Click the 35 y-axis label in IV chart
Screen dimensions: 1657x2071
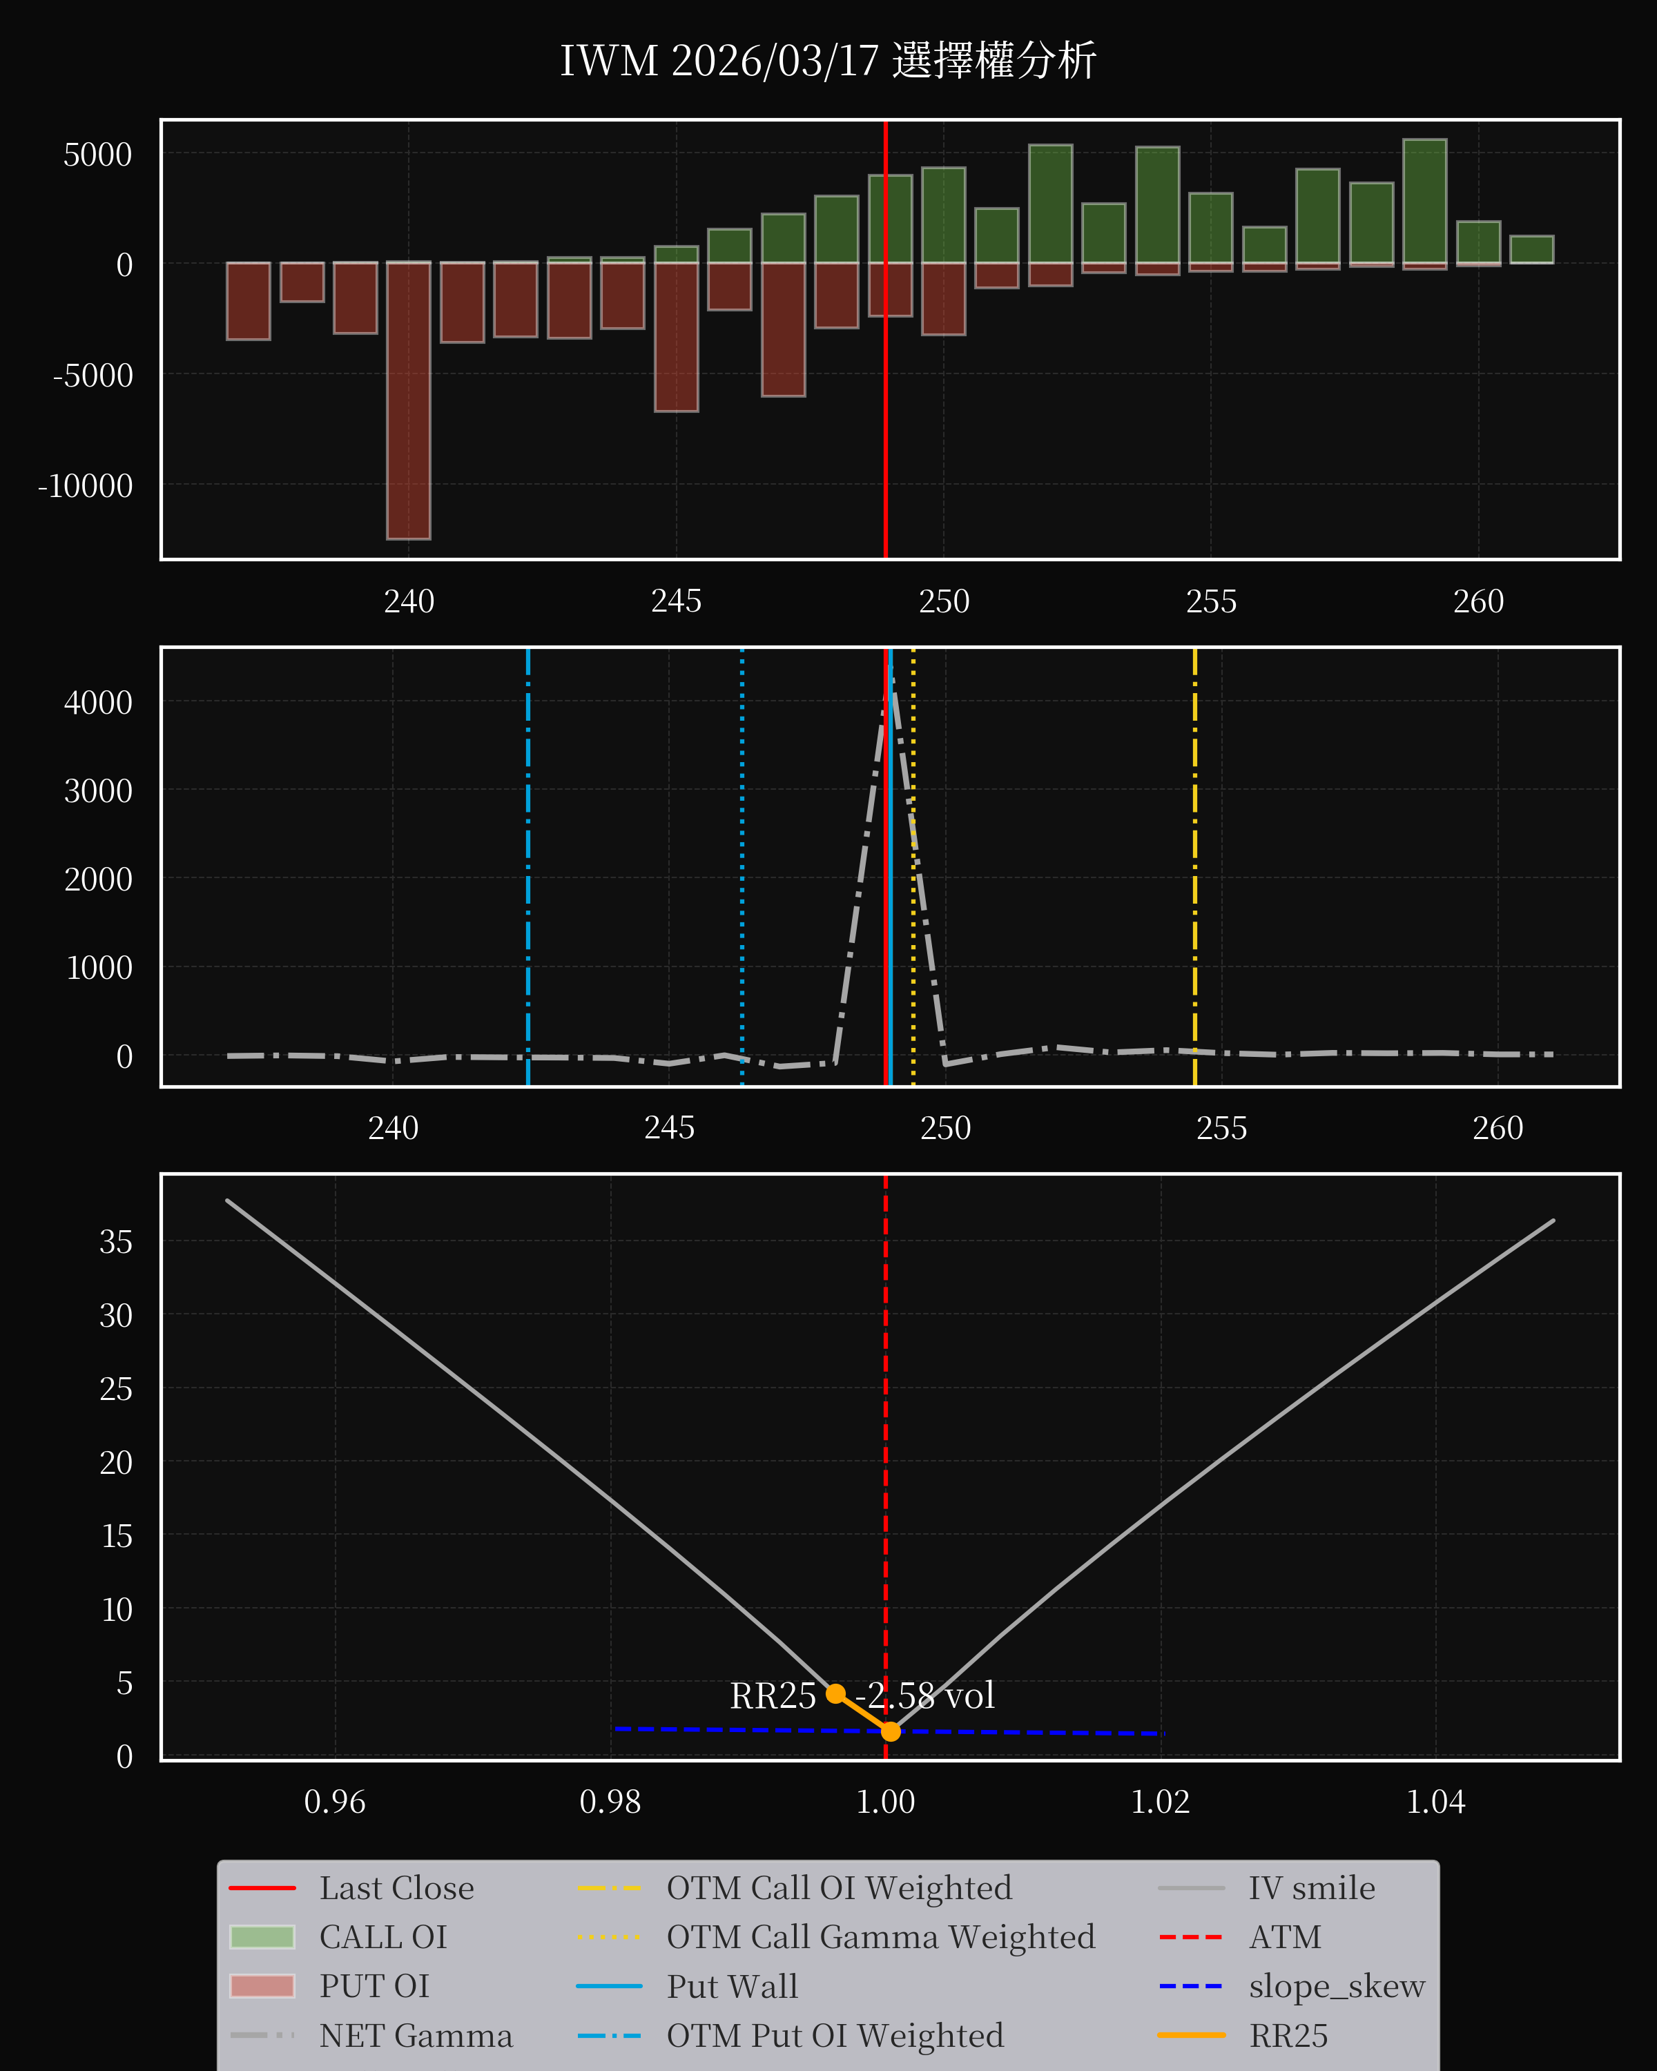point(116,1242)
